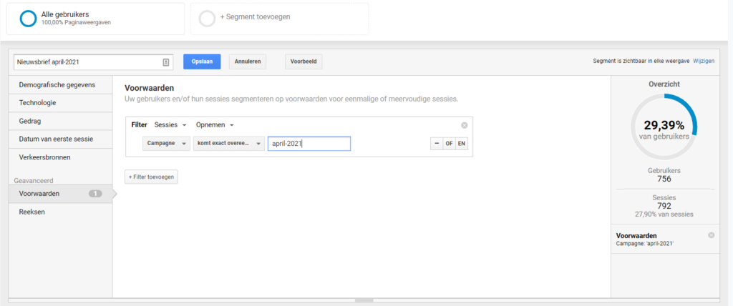Click the Voorwaarden count badge '1'
Image resolution: width=733 pixels, height=306 pixels.
pos(95,194)
